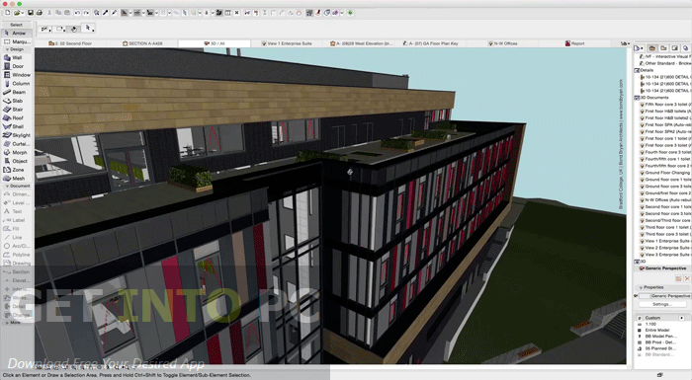Switch to the Report tab
Screen dimensions: 692x380
pyautogui.click(x=574, y=43)
